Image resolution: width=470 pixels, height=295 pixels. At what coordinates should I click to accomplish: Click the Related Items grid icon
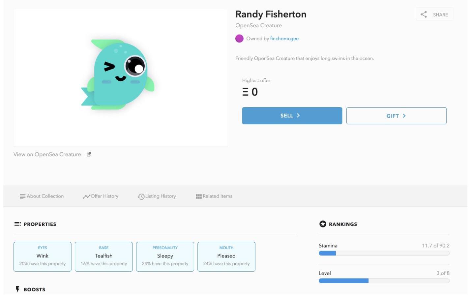198,197
